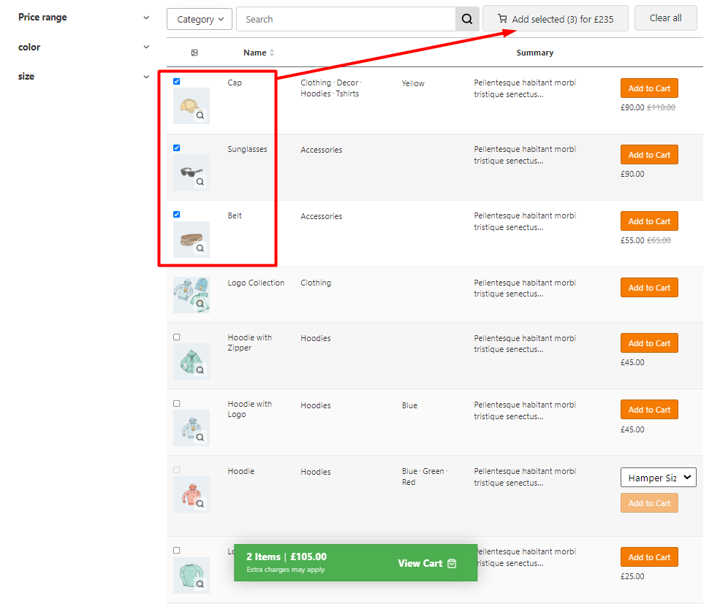This screenshot has height=604, width=720.
Task: Uncheck the Cap product checkbox
Action: [x=177, y=82]
